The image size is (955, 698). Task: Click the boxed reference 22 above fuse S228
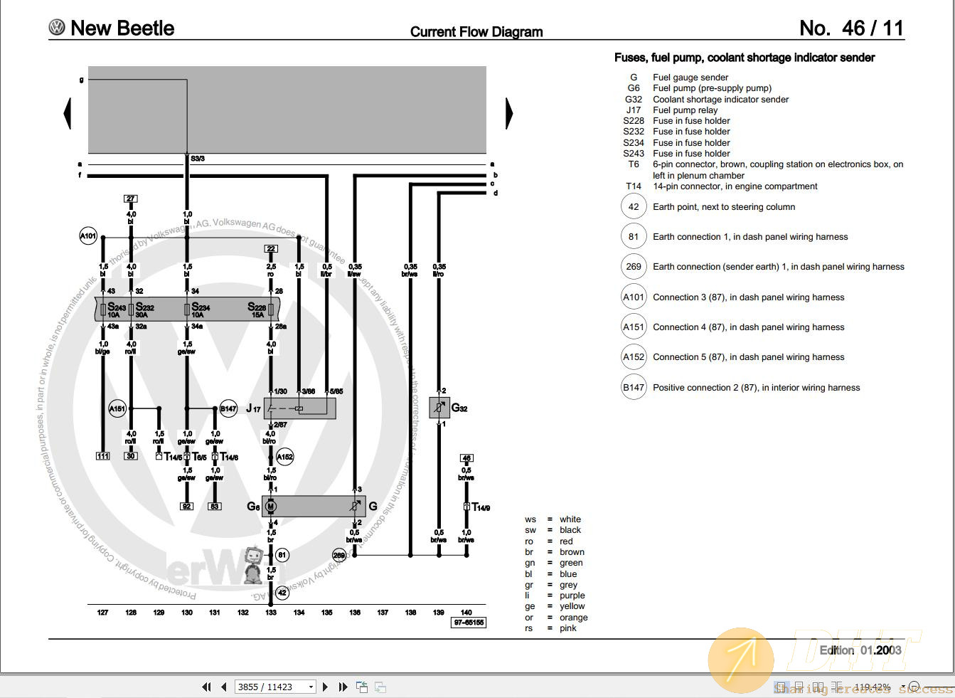click(271, 248)
